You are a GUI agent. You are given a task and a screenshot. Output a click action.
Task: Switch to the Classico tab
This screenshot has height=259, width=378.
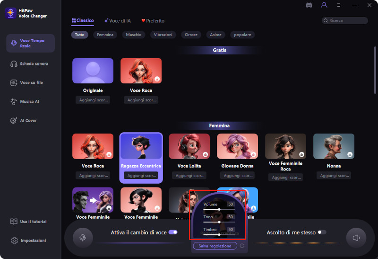click(x=83, y=21)
